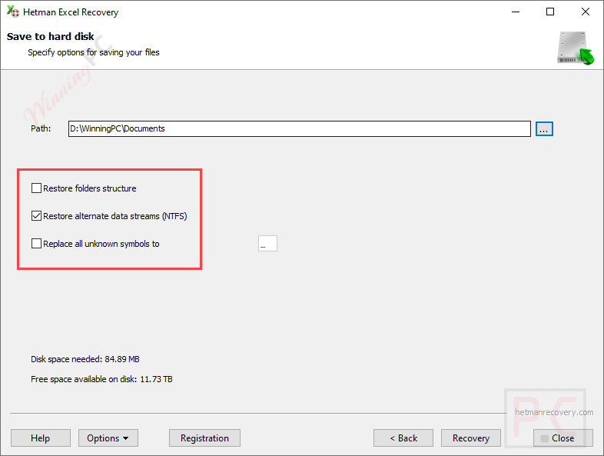Maximize the Hetman Excel Recovery window
The height and width of the screenshot is (456, 604).
pyautogui.click(x=550, y=12)
